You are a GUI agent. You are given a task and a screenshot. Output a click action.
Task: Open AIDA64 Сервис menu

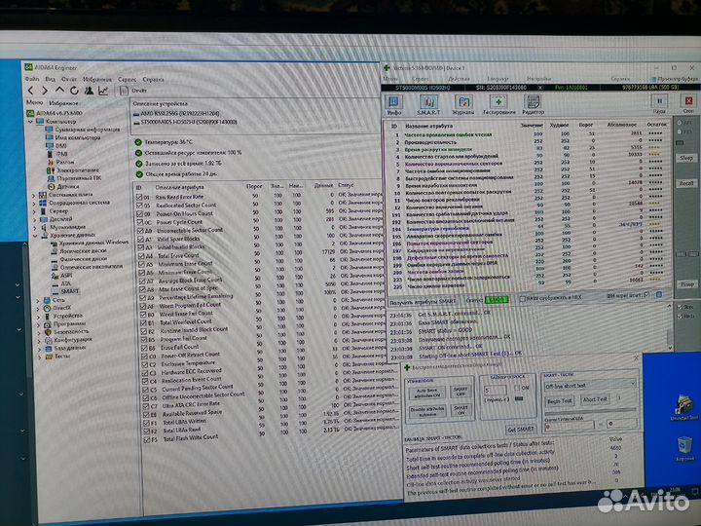[x=127, y=79]
